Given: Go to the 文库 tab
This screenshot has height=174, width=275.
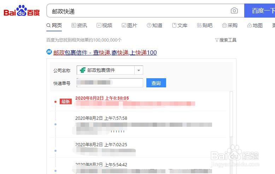Looking at the screenshot, I should 180,25.
